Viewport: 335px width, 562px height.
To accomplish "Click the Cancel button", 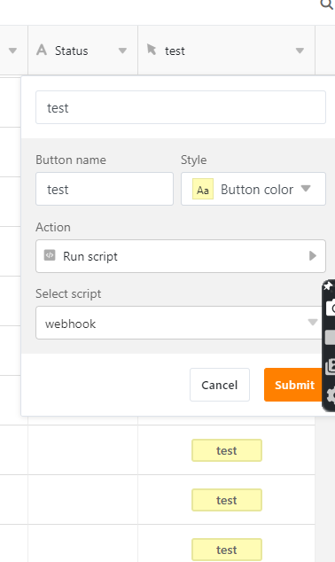I will [x=220, y=385].
